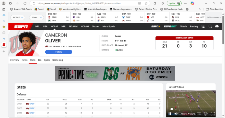Expand the NCAAF league dropdown

click(x=18, y=17)
